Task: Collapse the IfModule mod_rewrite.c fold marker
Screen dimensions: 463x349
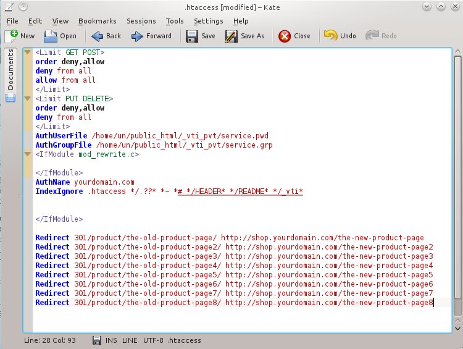Action: coord(27,154)
